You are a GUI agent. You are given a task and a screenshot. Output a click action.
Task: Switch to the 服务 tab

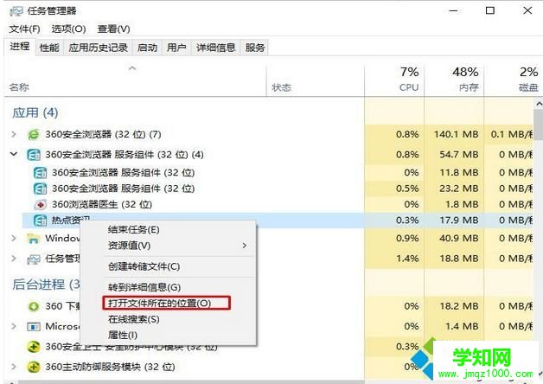pyautogui.click(x=255, y=48)
